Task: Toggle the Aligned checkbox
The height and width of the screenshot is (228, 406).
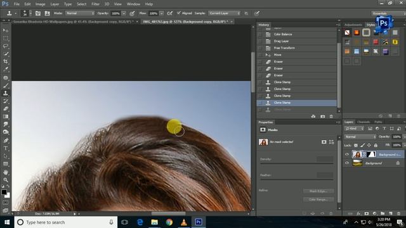Action: pos(179,13)
